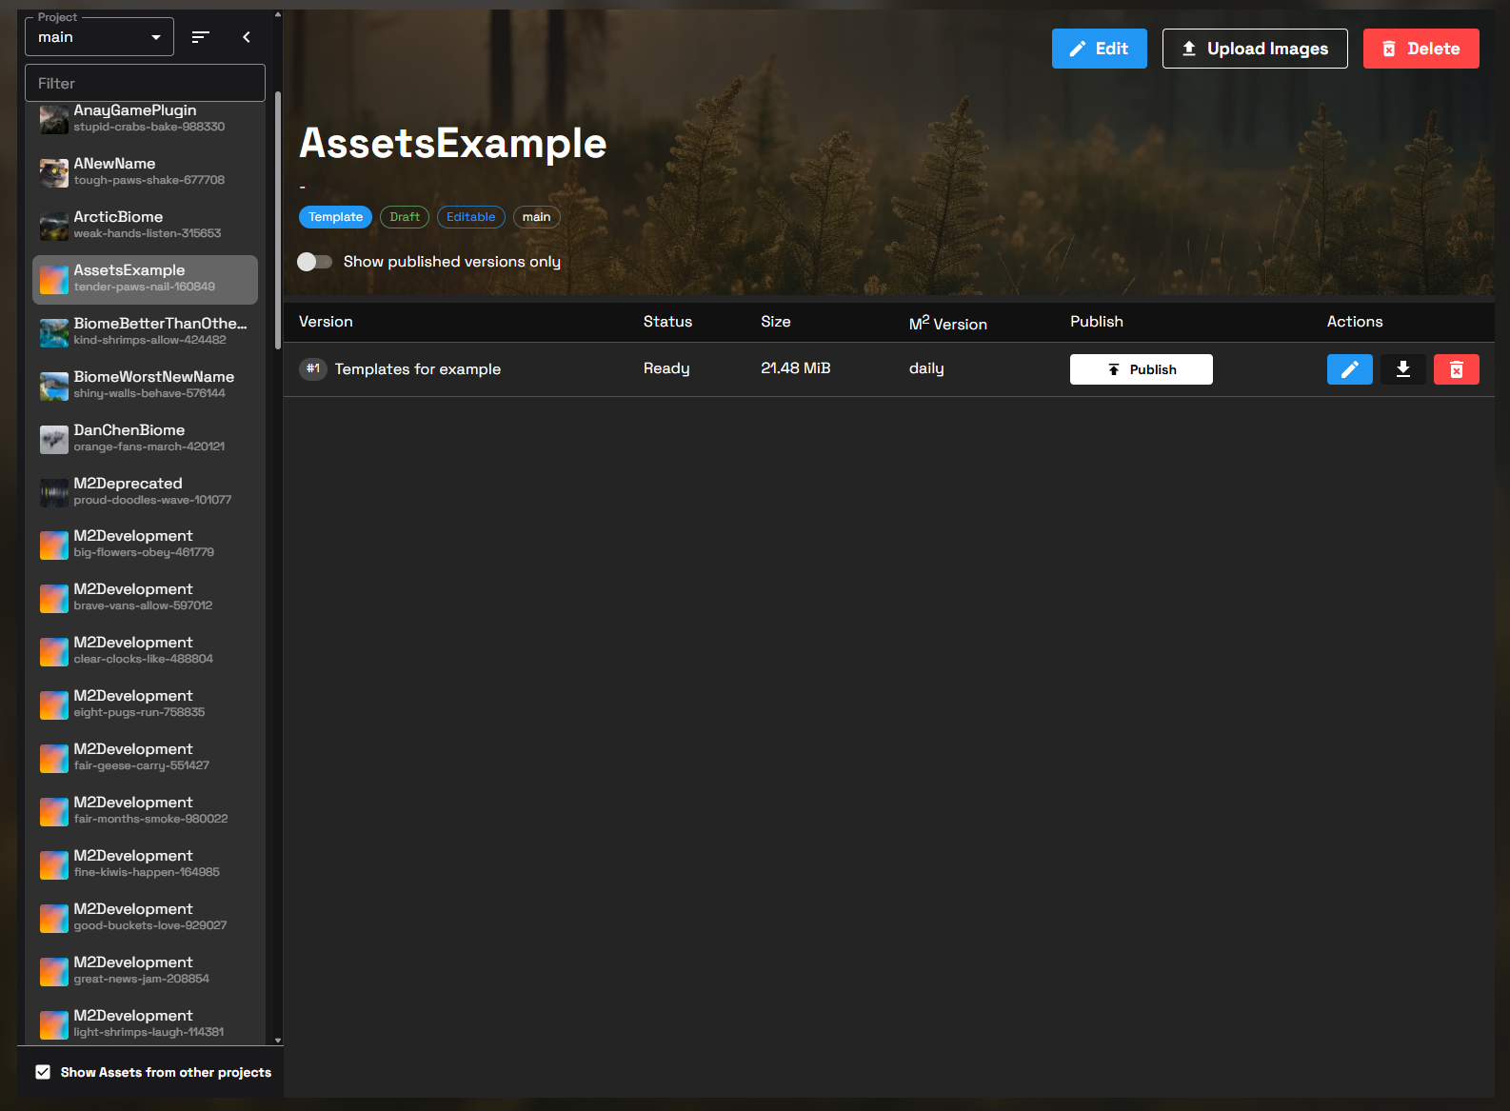Click the #1 version number badge

313,369
